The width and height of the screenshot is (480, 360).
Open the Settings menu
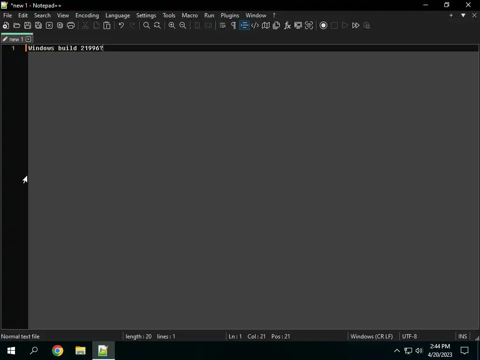[146, 15]
